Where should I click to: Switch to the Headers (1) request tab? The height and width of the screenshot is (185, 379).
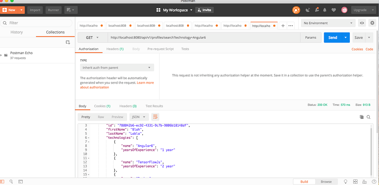tap(115, 49)
